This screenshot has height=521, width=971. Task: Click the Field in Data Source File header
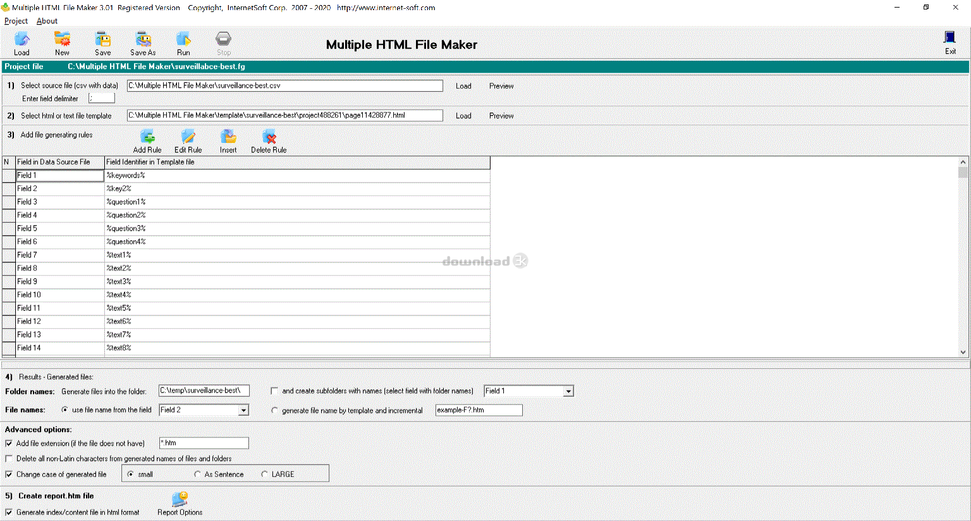(x=60, y=162)
